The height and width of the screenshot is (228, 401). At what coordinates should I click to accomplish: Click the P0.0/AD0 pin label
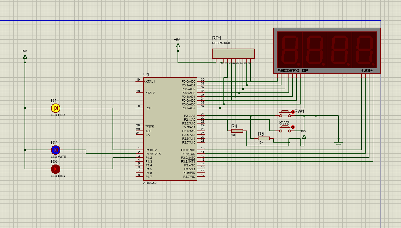188,82
